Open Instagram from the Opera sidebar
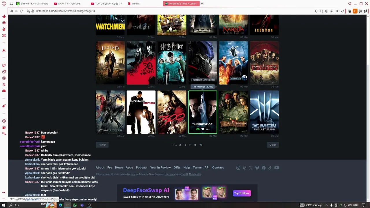This screenshot has width=370, height=208. 4,78
